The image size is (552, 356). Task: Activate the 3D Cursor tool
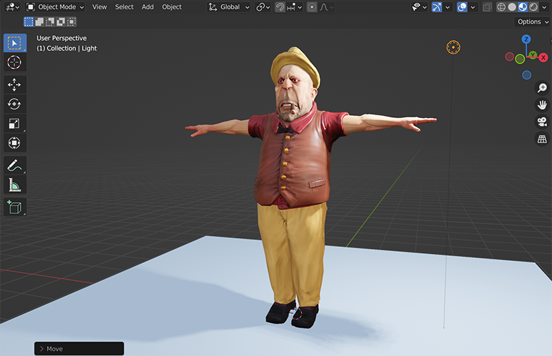click(x=14, y=63)
